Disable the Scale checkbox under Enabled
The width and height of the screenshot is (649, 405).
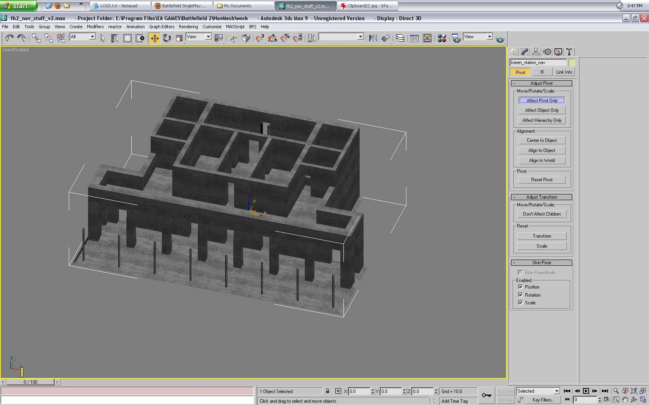coord(520,303)
